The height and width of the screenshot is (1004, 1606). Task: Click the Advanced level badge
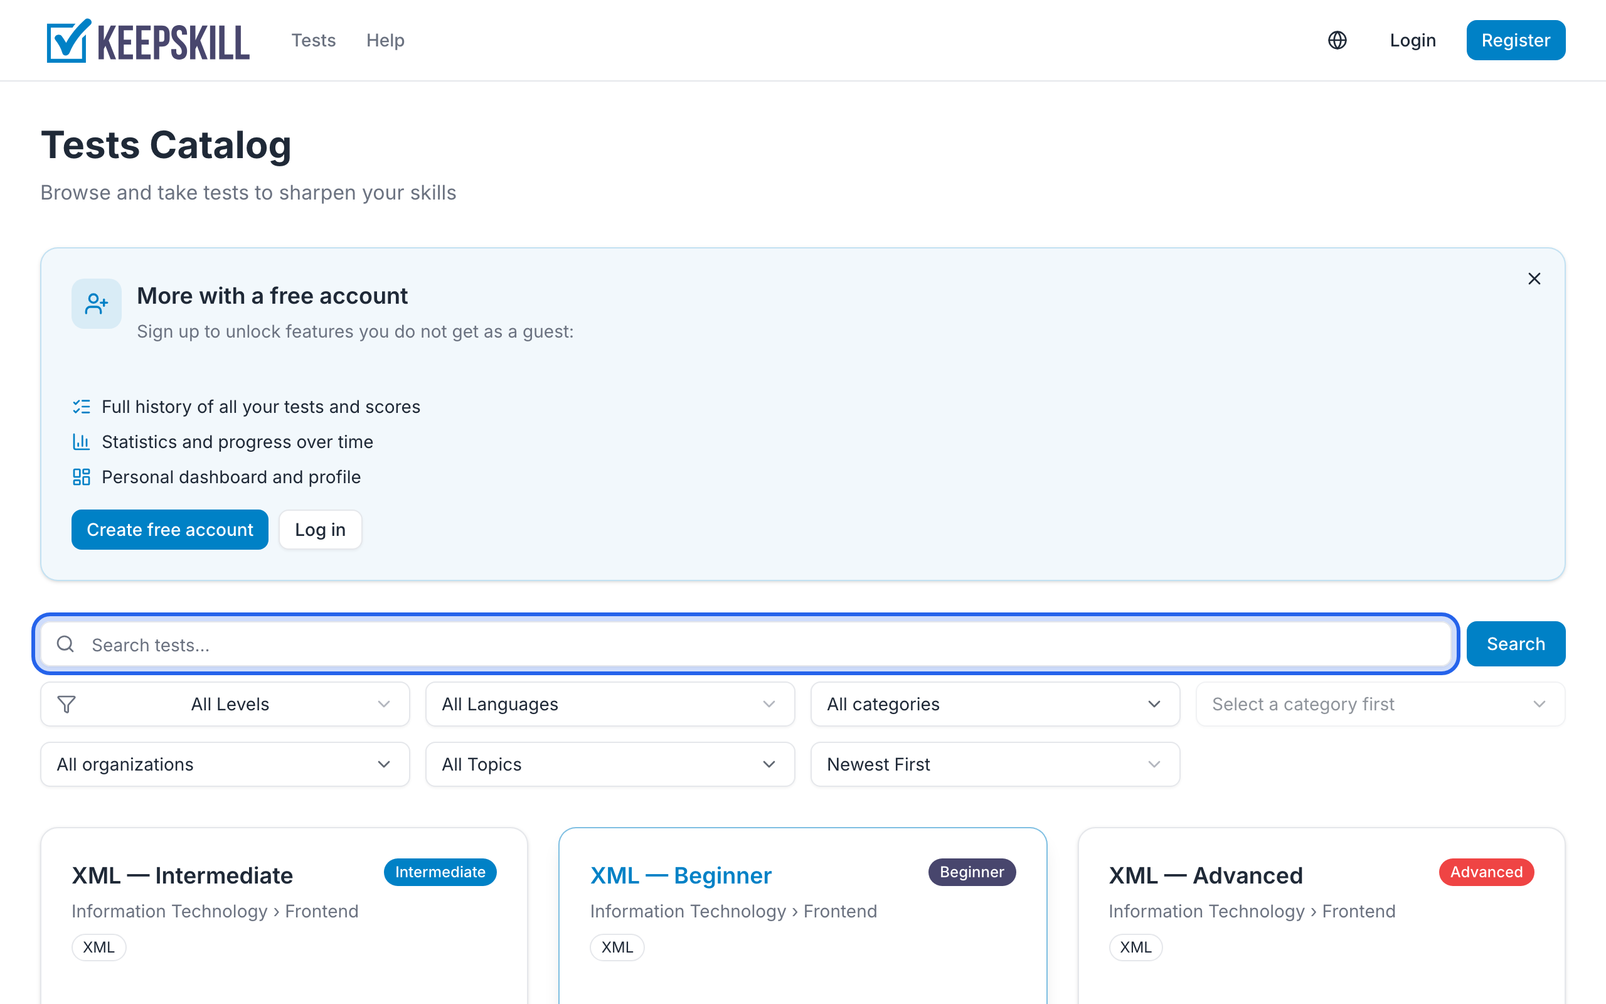point(1486,872)
